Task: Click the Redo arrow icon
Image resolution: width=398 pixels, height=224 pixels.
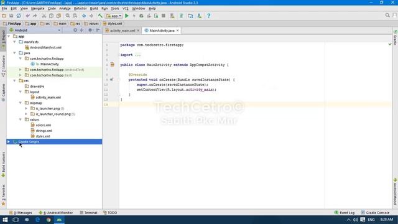Action: point(35,16)
